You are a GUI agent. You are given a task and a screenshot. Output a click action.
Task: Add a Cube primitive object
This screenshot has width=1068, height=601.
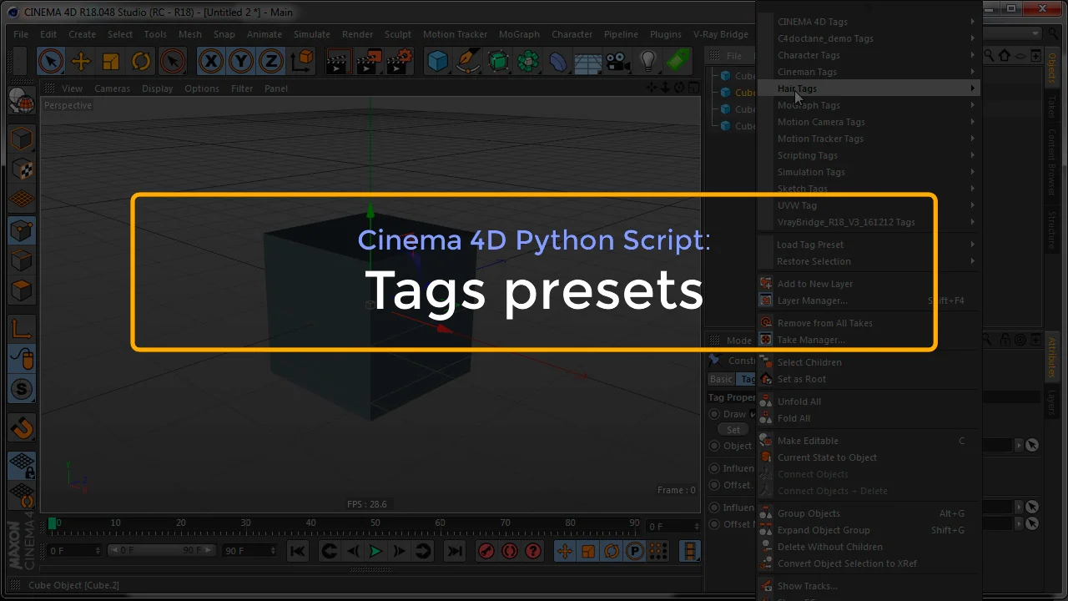click(x=437, y=61)
